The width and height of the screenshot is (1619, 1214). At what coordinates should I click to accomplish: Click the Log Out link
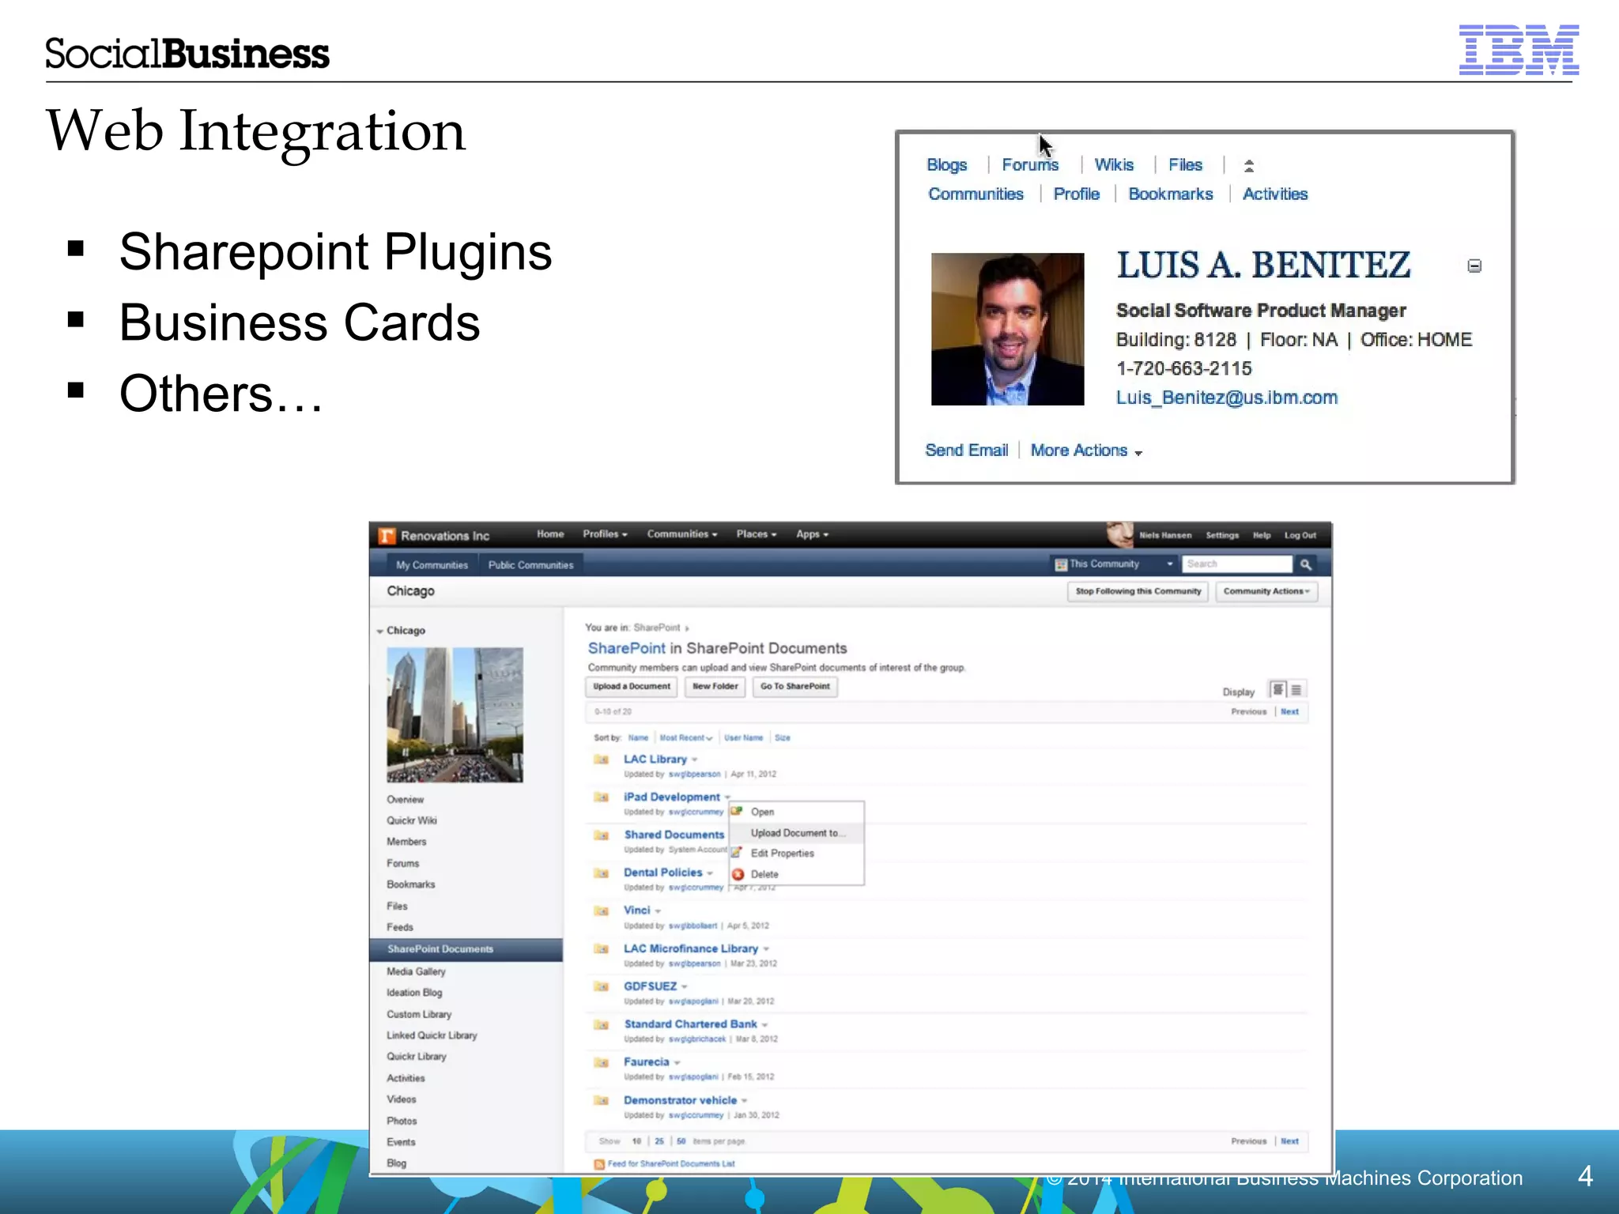[x=1300, y=536]
